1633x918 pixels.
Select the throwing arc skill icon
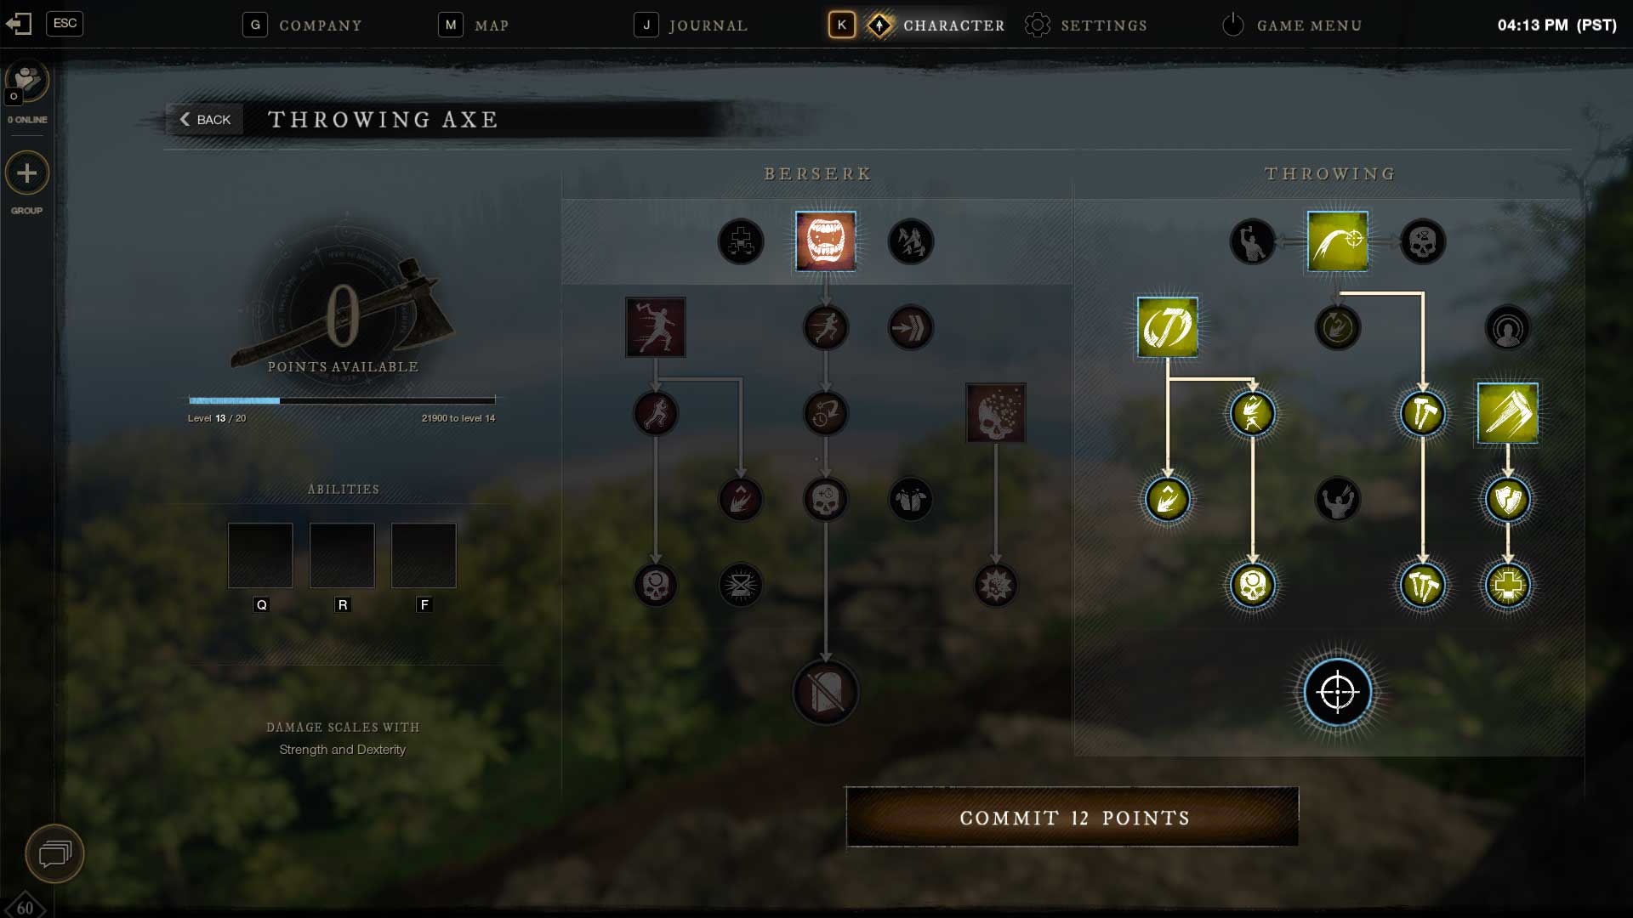tap(1336, 241)
